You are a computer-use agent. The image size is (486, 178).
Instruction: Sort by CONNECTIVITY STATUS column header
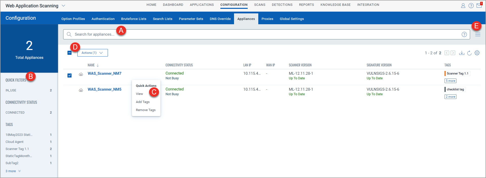pyautogui.click(x=179, y=65)
